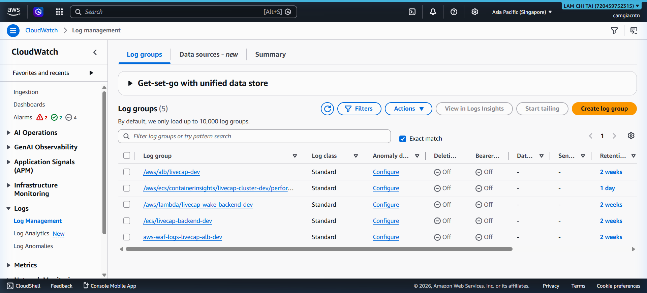Open the AWS home logo
The height and width of the screenshot is (293, 647).
point(13,11)
